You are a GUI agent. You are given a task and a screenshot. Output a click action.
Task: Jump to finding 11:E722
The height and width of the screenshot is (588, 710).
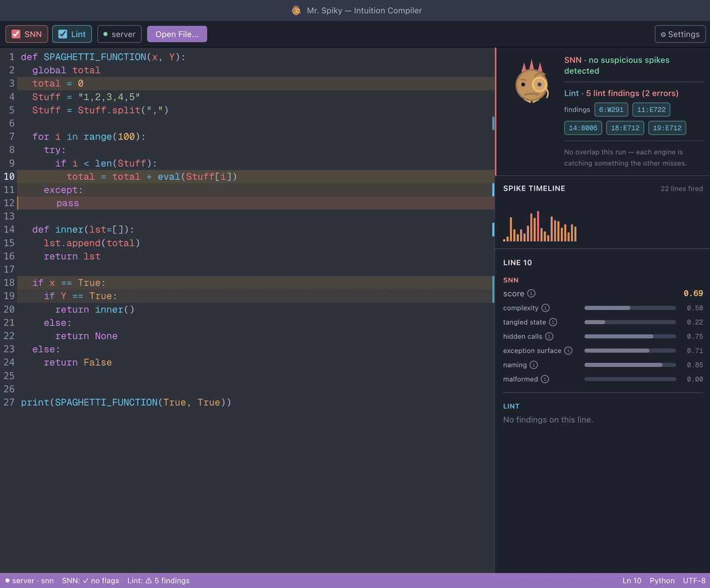click(651, 109)
